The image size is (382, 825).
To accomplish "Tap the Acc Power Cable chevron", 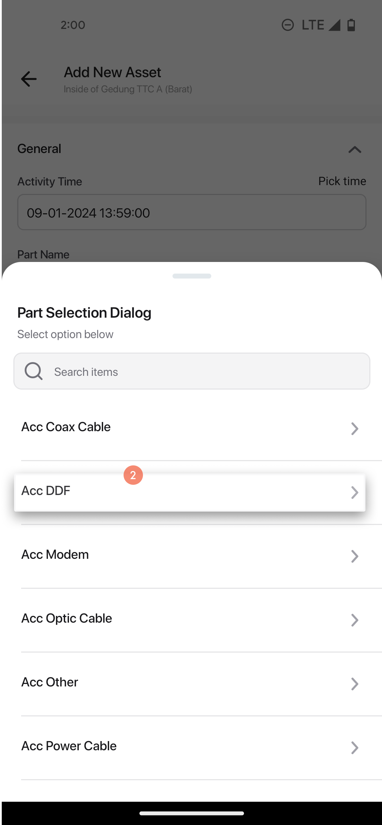I will (x=355, y=748).
